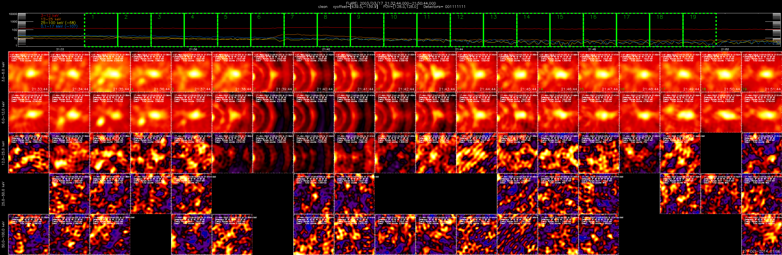Click the 10000 y-axis tick label
782x255 pixels.
[x=13, y=14]
